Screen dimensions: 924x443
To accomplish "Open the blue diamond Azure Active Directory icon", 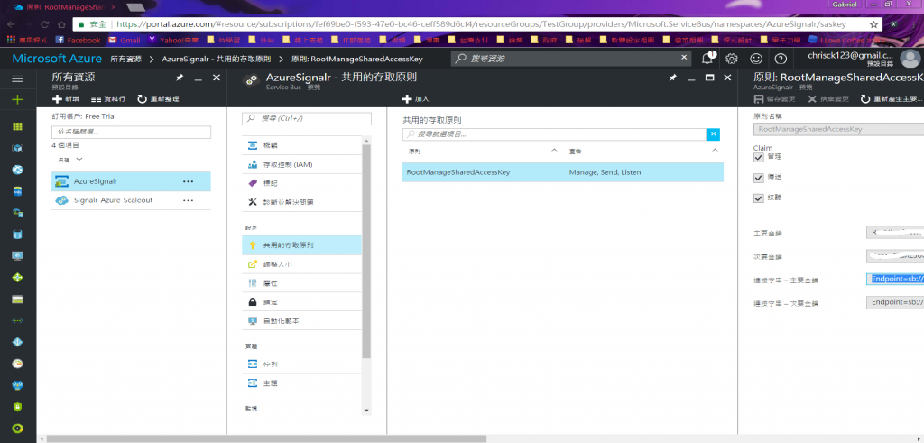I will point(18,342).
